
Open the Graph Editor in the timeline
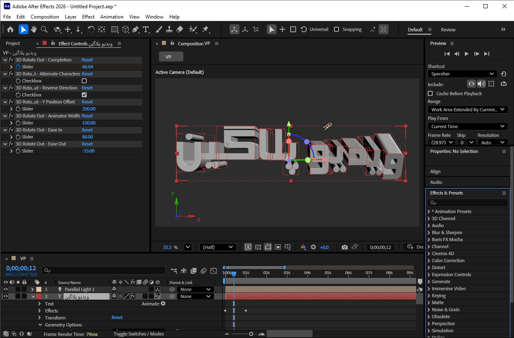[213, 271]
